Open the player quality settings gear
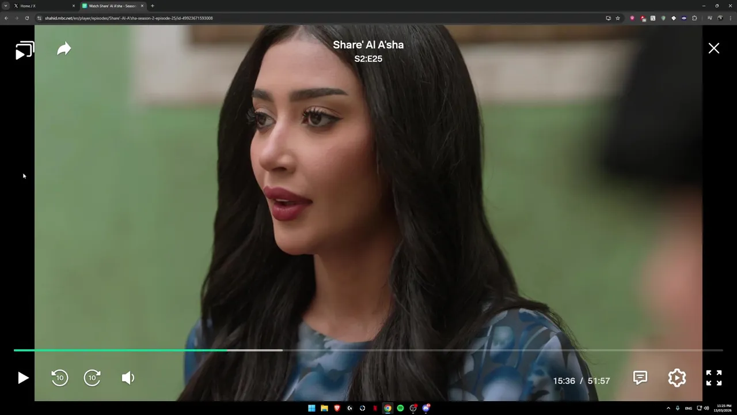Image resolution: width=737 pixels, height=415 pixels. pyautogui.click(x=677, y=378)
